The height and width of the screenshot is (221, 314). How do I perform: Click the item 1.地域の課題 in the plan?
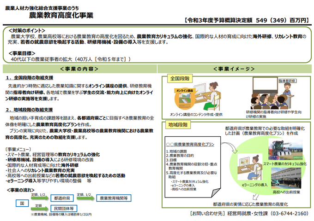pyautogui.click(x=176, y=151)
